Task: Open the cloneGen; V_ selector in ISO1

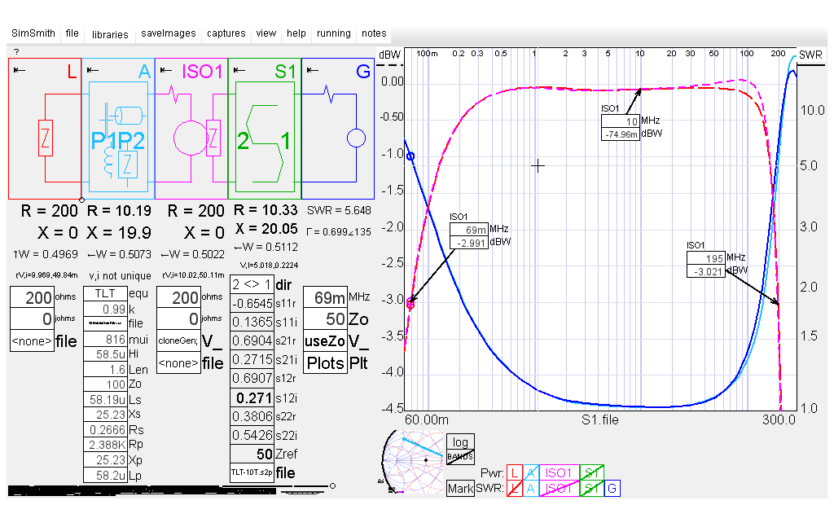Action: 178,341
